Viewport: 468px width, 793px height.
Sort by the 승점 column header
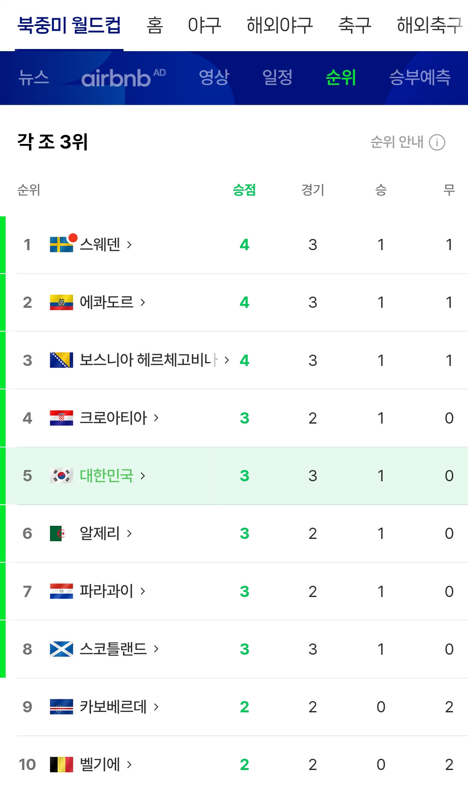point(244,190)
